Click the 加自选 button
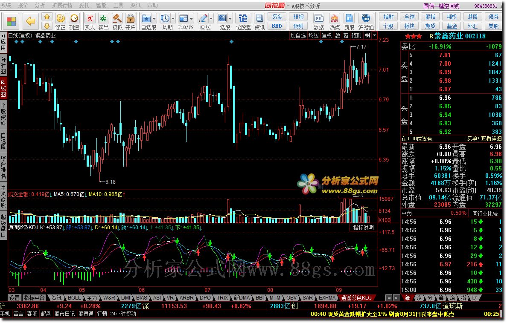 pos(298,35)
